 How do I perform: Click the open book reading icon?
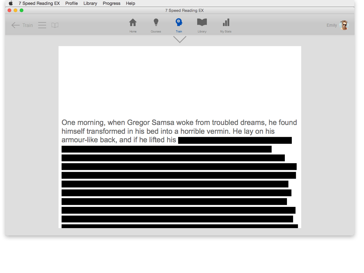point(55,25)
